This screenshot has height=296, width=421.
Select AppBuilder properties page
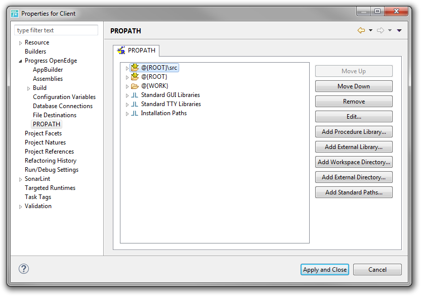[48, 70]
